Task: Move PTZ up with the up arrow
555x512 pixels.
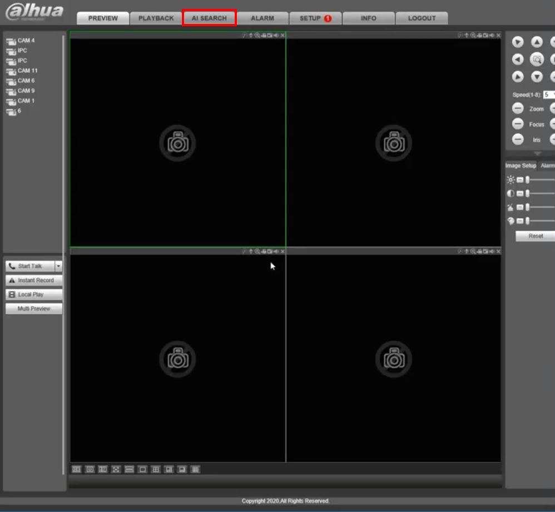Action: 537,42
